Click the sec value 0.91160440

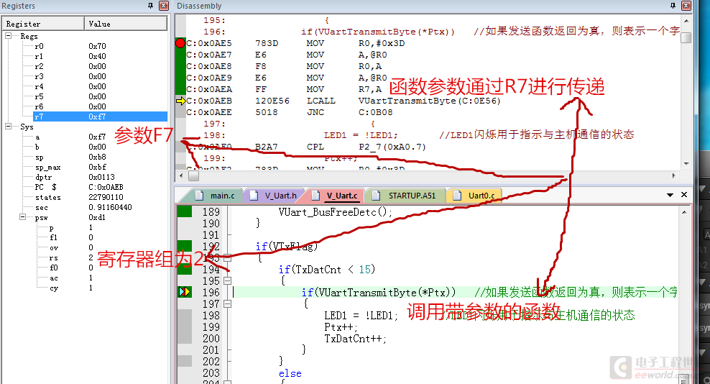[110, 207]
